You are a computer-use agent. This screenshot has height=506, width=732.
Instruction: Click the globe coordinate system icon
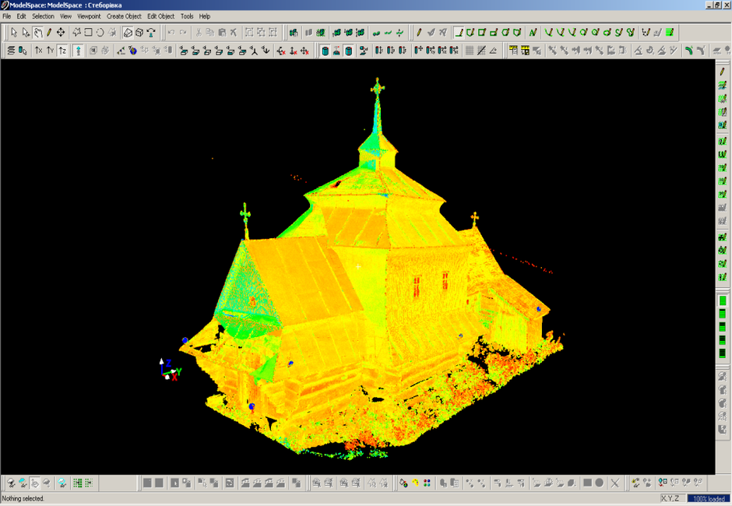point(132,50)
